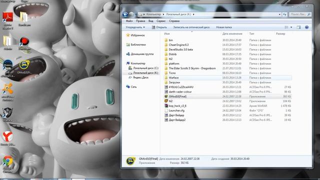Select the hl2 application icon
The height and width of the screenshot is (180, 320).
(x=166, y=101)
